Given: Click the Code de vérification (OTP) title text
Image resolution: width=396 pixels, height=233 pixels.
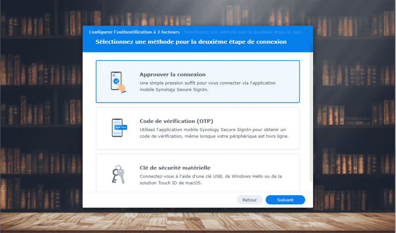Looking at the screenshot, I should click(176, 121).
